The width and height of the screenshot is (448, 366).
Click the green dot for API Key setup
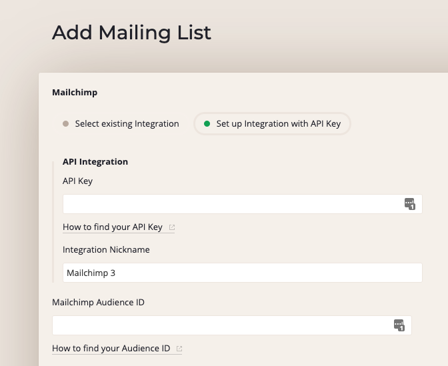(x=207, y=123)
